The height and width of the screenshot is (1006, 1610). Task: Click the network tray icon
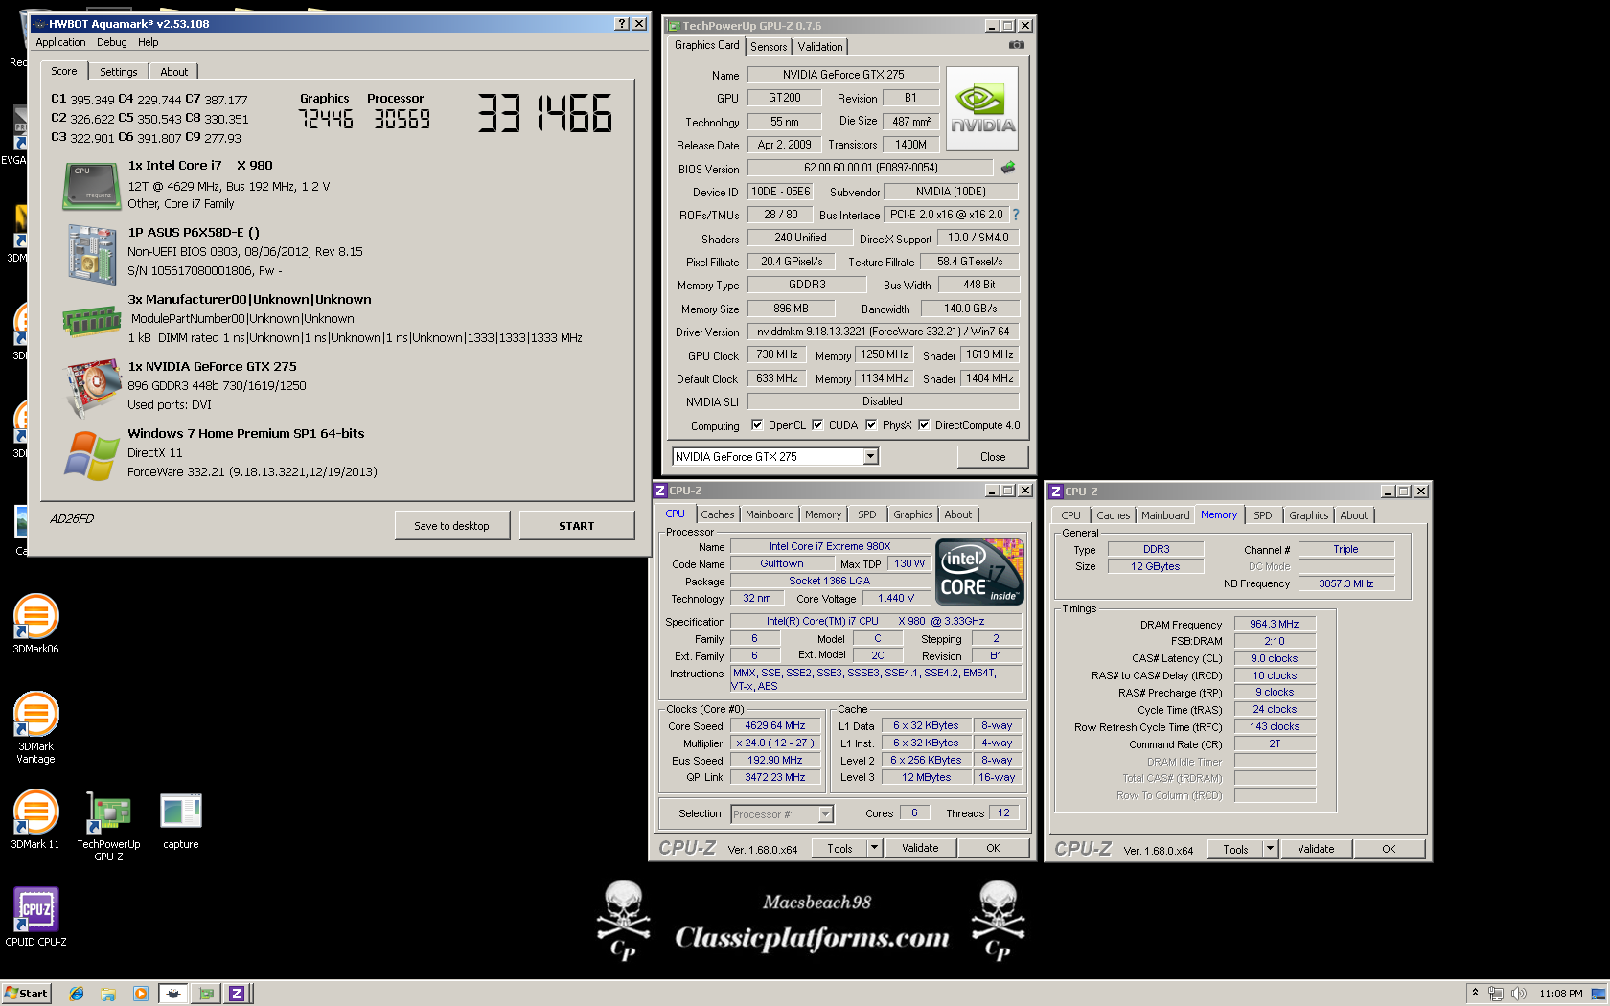click(x=1496, y=994)
